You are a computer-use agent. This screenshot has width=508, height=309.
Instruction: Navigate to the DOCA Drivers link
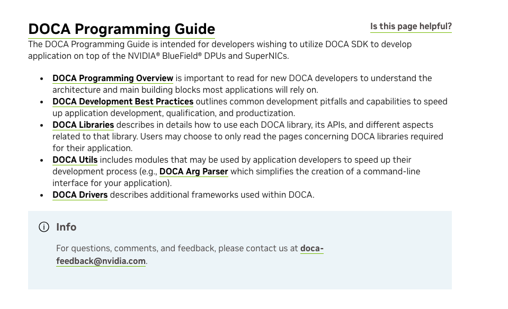click(79, 195)
